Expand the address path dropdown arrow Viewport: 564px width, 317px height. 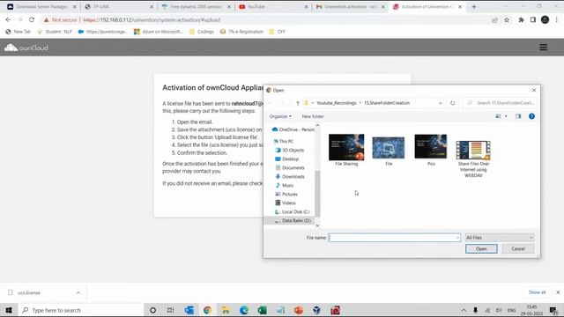pos(440,103)
